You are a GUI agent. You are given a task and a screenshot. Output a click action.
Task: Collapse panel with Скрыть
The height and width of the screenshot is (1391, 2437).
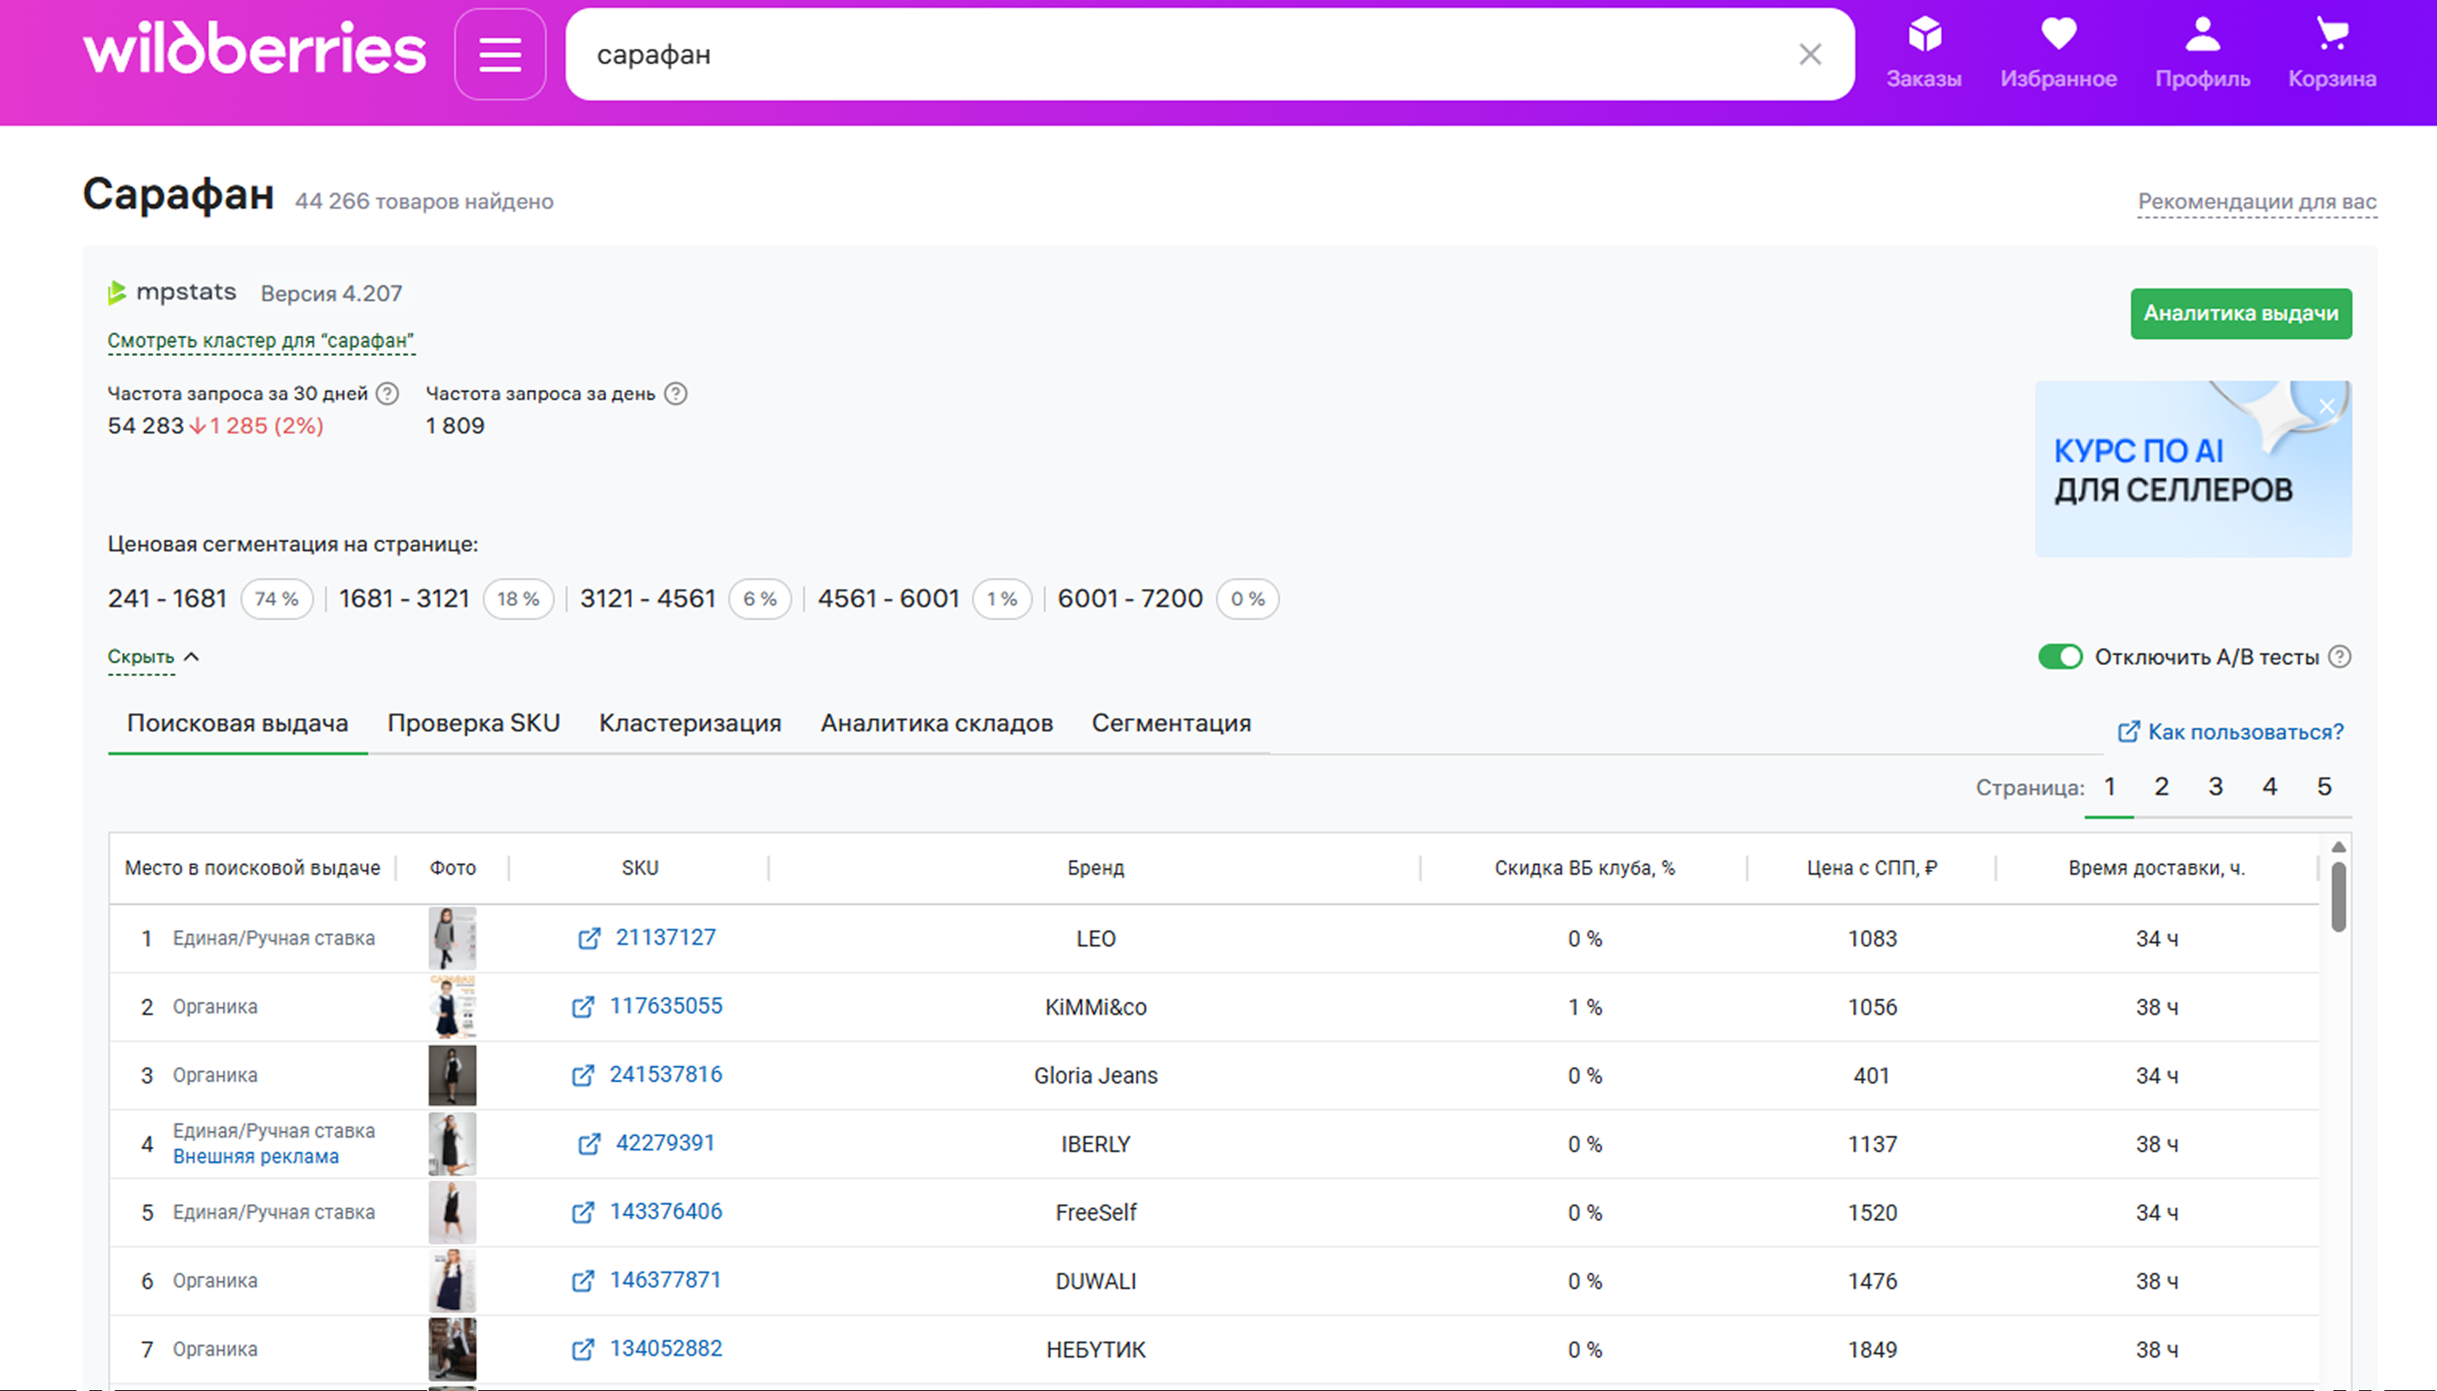pyautogui.click(x=153, y=657)
